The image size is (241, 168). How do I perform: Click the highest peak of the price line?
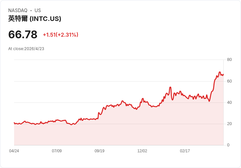[x=220, y=72]
